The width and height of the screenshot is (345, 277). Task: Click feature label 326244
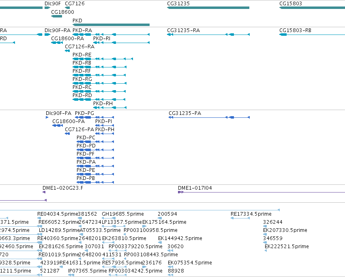pos(273,222)
